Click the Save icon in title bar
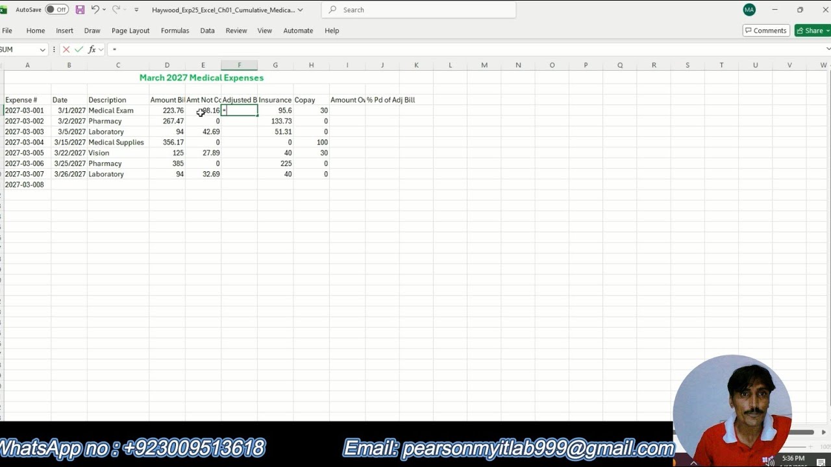 [x=80, y=10]
